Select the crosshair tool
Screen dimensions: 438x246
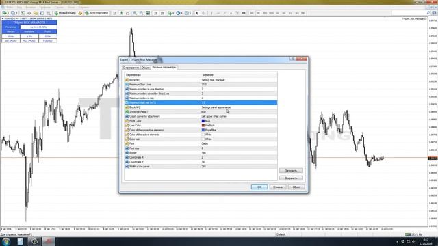[x=203, y=13]
